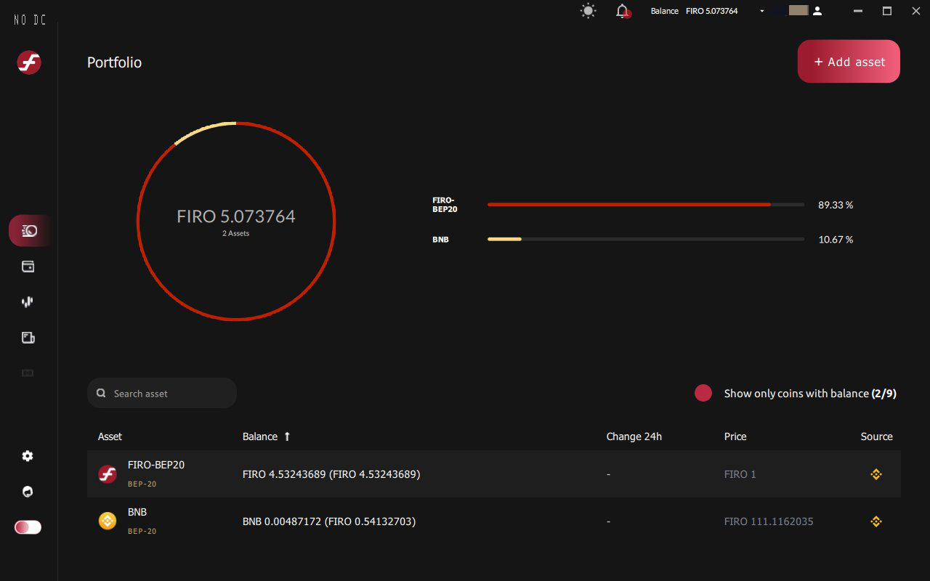
Task: Switch theme with the sun icon
Action: click(588, 11)
